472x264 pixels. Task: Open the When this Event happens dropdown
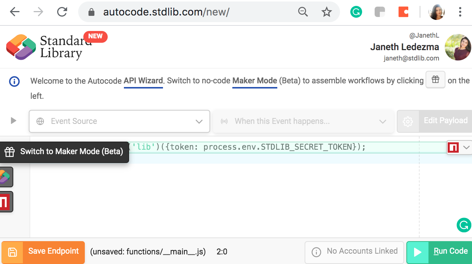point(303,121)
